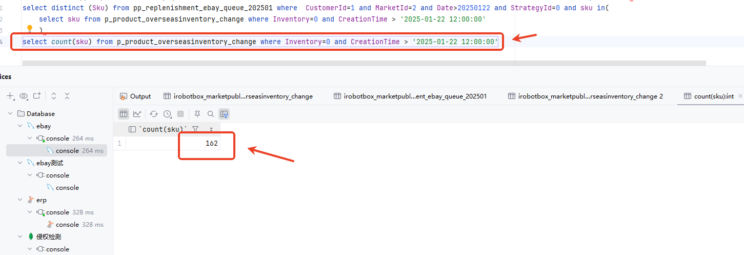
Task: Switch results to table view
Action: (x=124, y=114)
